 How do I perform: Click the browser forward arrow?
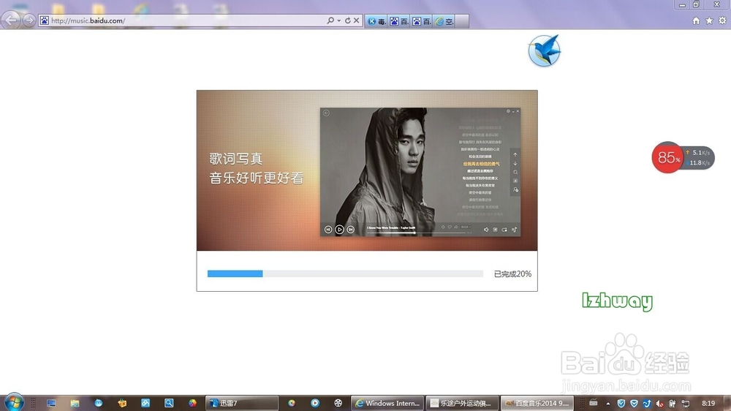(x=29, y=20)
